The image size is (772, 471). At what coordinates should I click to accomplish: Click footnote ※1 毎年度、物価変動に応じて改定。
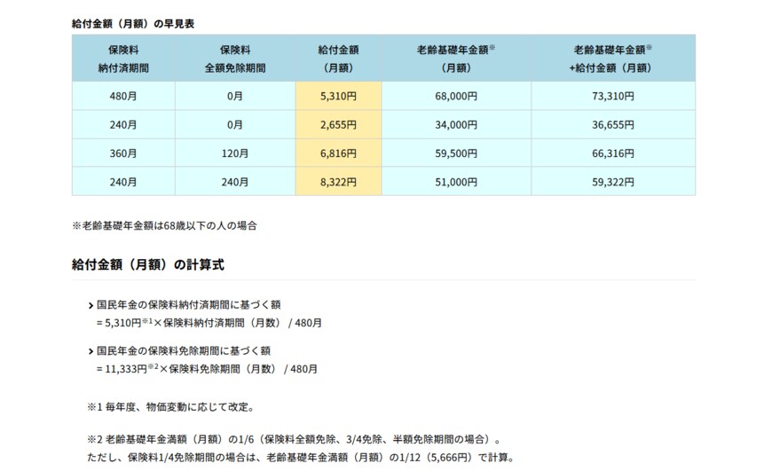click(x=171, y=407)
